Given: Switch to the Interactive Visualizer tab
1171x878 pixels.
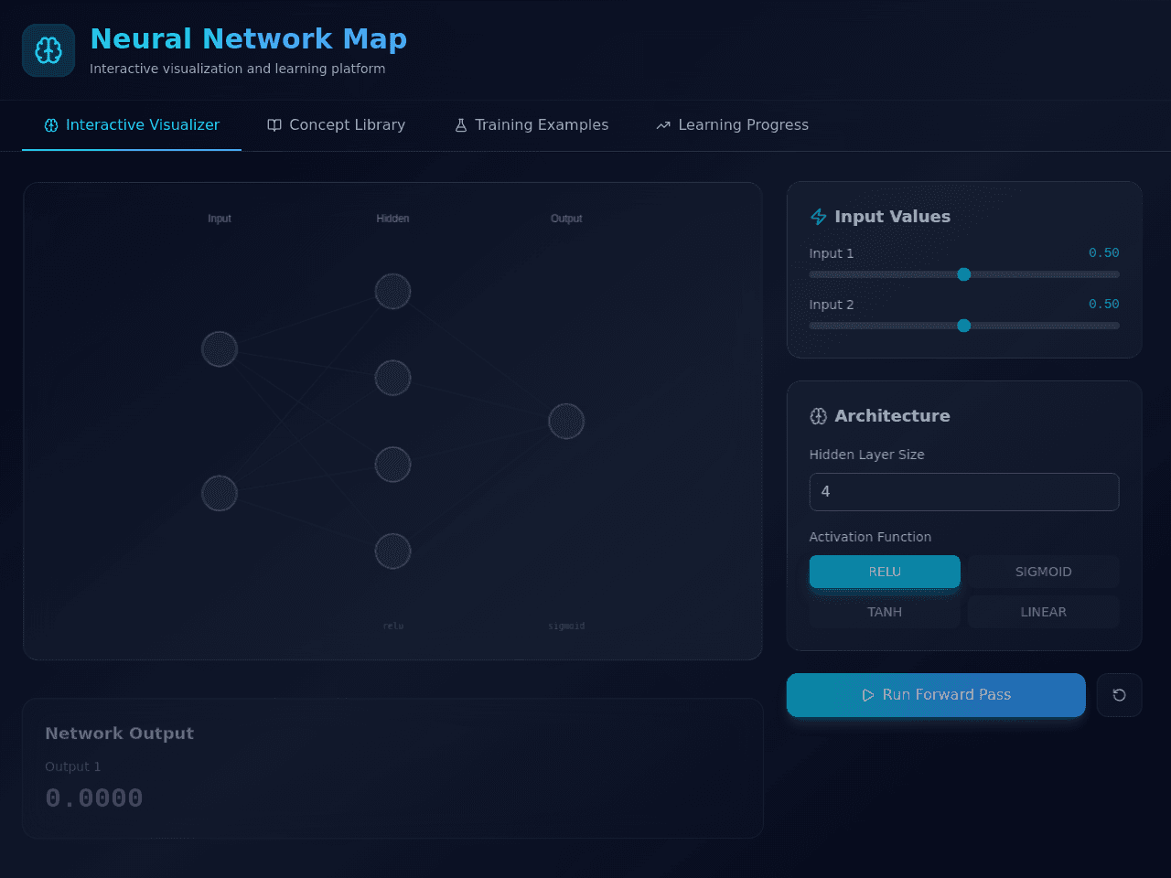Looking at the screenshot, I should [132, 125].
